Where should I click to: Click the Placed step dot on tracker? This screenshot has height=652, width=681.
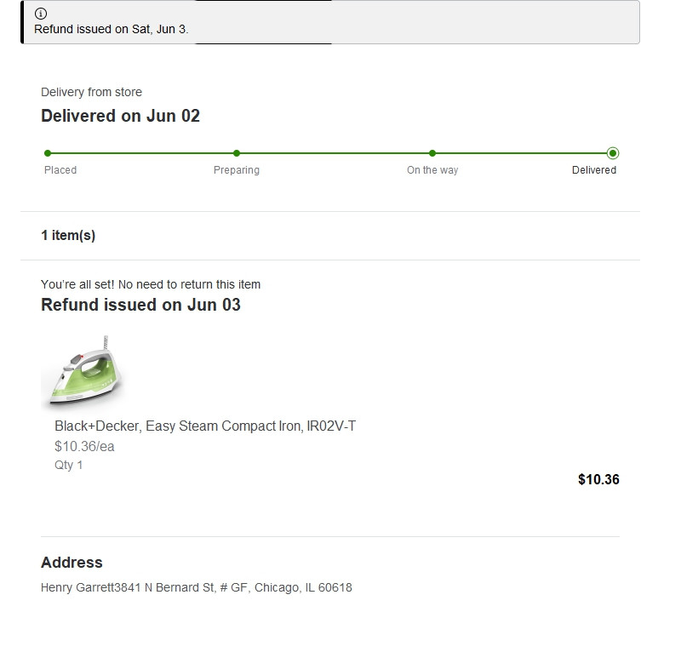click(x=48, y=153)
